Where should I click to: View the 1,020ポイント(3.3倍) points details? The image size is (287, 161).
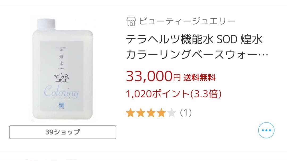174,94
